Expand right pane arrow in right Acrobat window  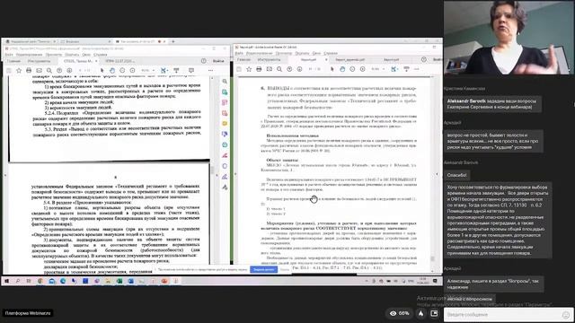[x=437, y=174]
